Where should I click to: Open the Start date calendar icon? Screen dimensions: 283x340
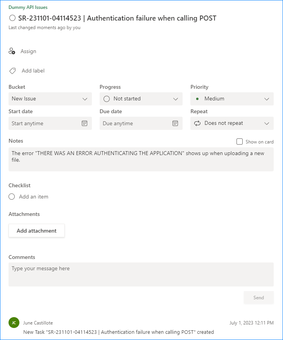coord(85,123)
